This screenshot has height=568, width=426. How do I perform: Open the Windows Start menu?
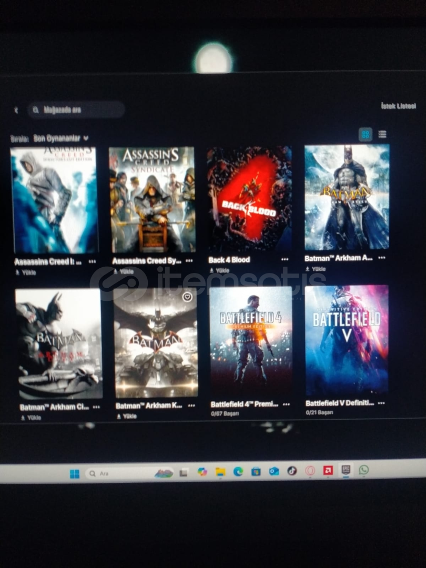(x=75, y=474)
